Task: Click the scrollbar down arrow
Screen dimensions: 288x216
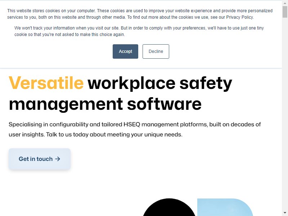Action: (285, 213)
